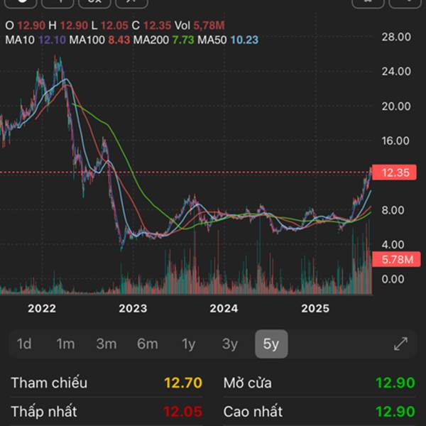Tap the 2022 year label
This screenshot has width=426, height=426.
coord(42,308)
